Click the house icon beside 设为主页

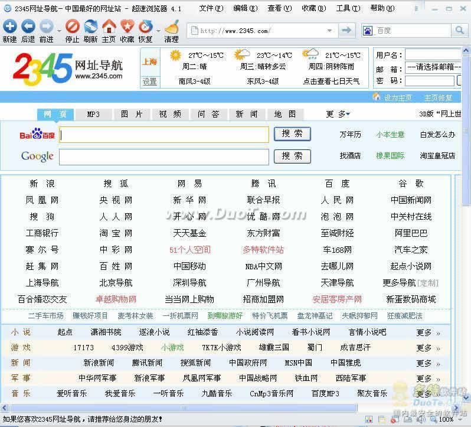pyautogui.click(x=377, y=96)
